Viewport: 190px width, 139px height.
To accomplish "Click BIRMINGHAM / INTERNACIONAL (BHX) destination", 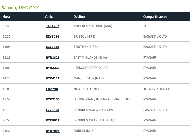I will coord(101,99).
